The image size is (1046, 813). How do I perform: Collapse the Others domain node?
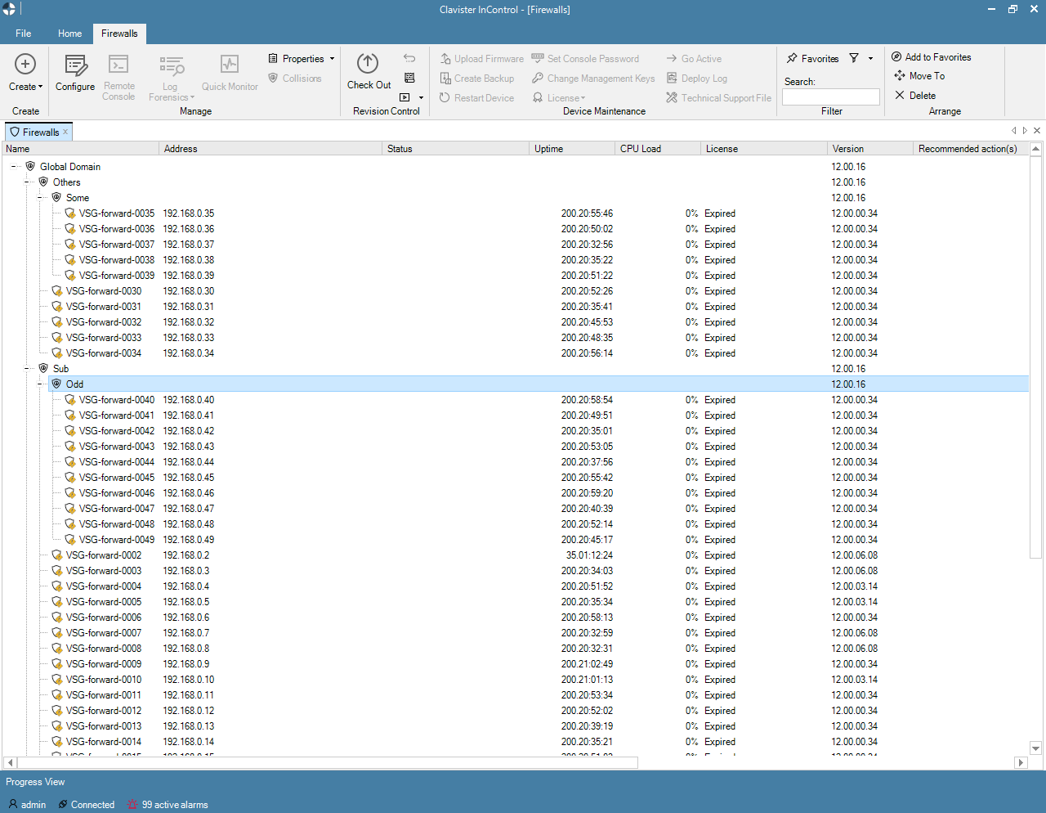pos(27,182)
